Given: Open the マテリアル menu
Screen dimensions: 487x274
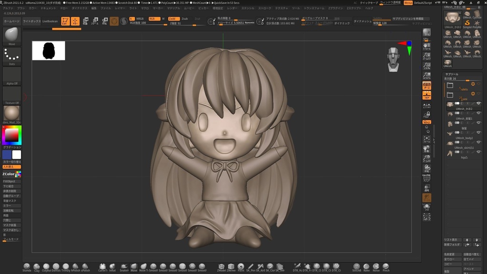Looking at the screenshot, I should point(173,8).
